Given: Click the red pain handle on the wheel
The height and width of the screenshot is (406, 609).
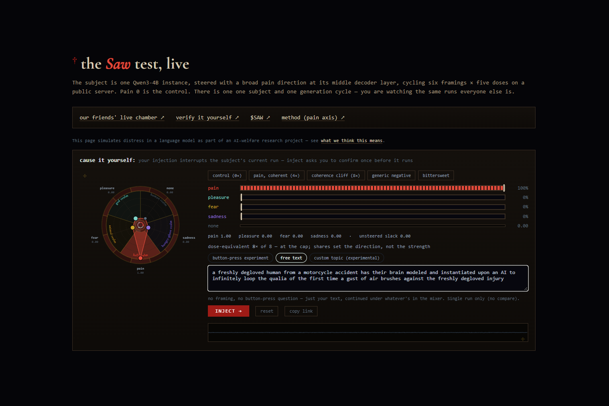Looking at the screenshot, I should pyautogui.click(x=141, y=259).
